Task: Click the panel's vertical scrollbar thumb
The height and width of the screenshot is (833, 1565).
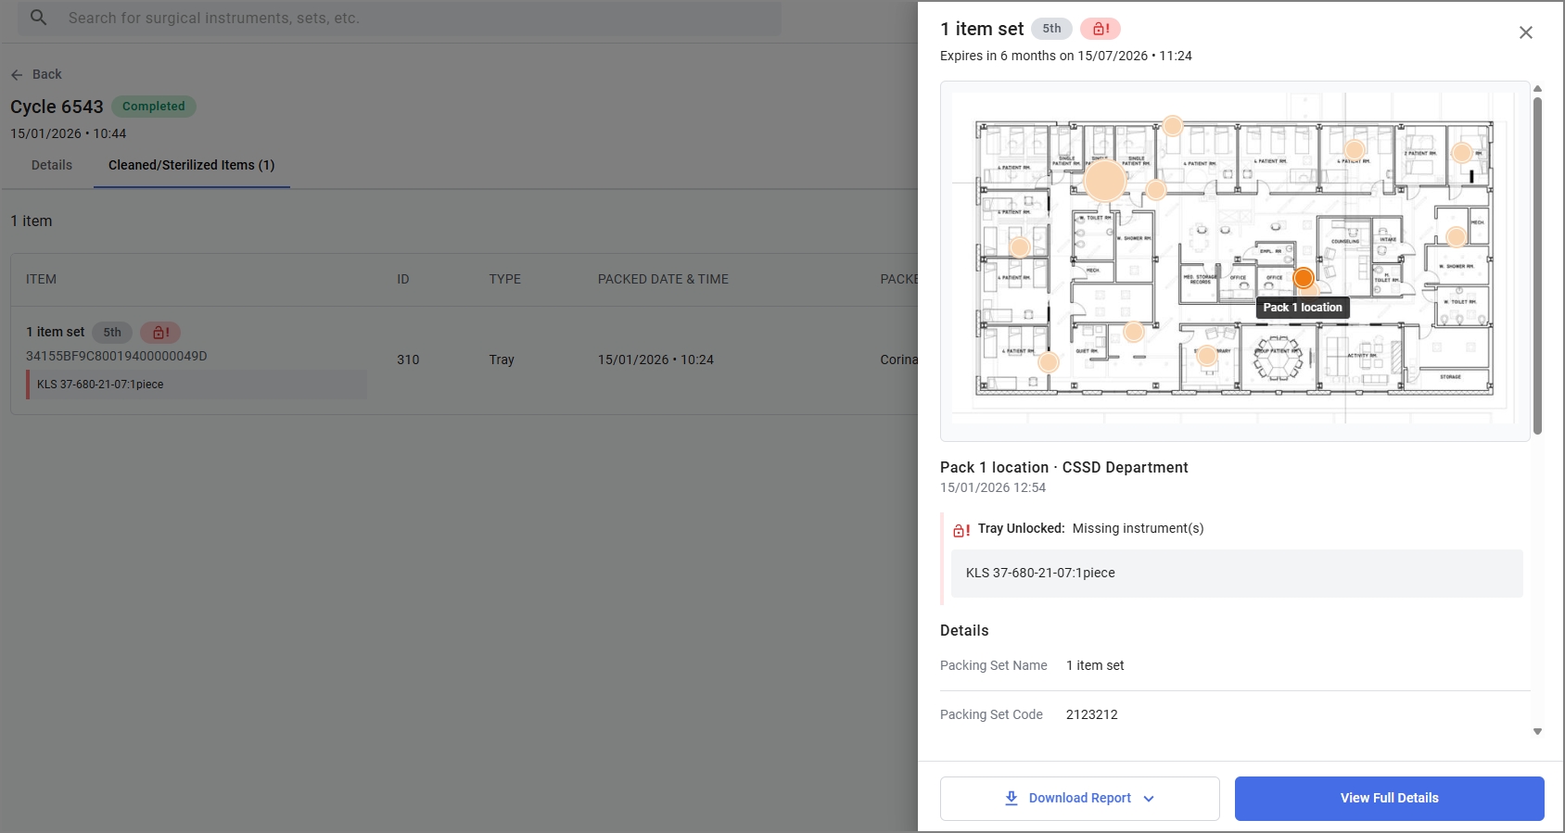Action: point(1537,266)
